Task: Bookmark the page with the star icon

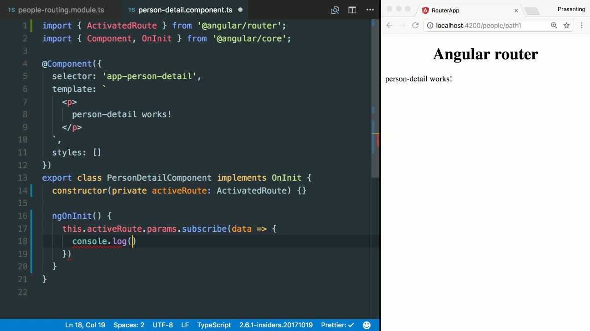Action: [566, 25]
